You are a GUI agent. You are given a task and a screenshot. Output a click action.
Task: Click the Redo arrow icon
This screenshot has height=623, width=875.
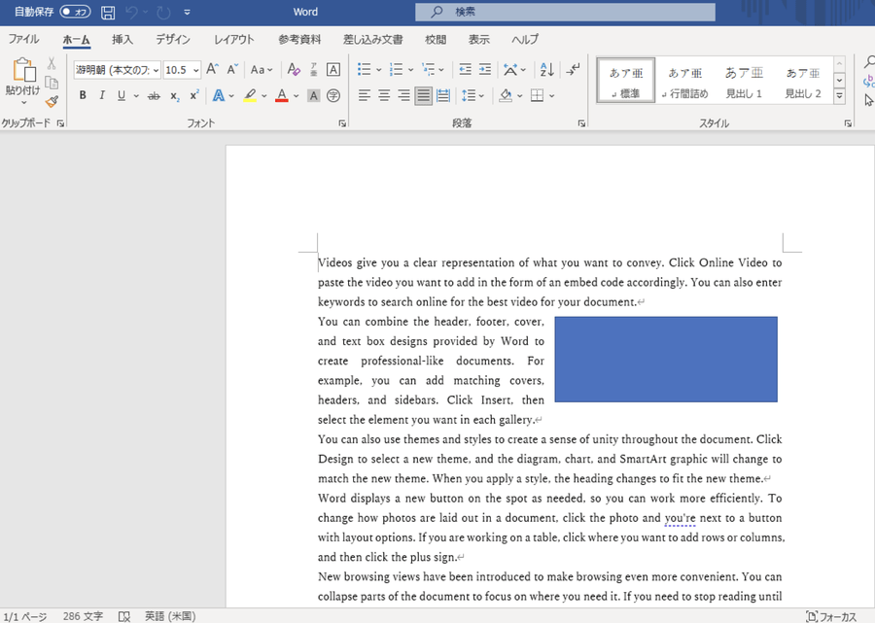tap(163, 13)
